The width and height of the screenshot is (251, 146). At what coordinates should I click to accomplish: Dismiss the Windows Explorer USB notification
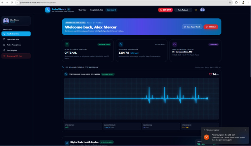tap(245, 130)
